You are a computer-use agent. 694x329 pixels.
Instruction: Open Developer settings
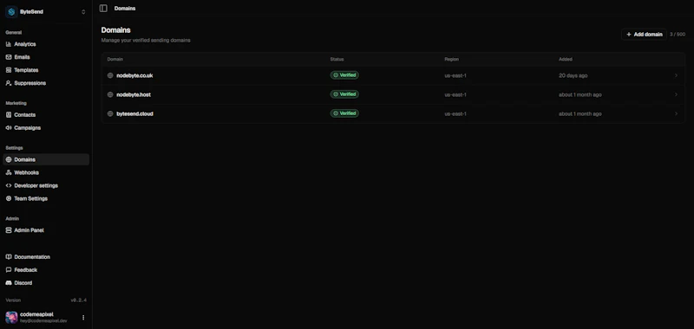pos(46,185)
